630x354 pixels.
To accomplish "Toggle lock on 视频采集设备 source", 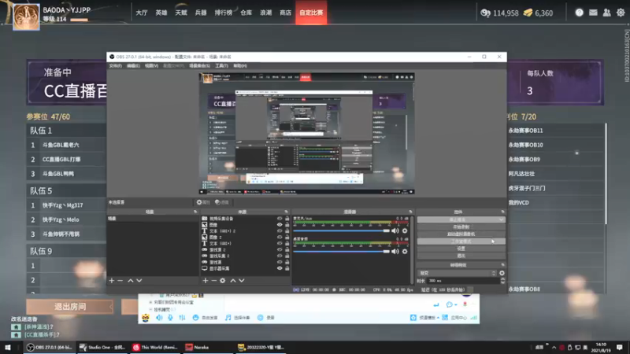I will (x=287, y=219).
